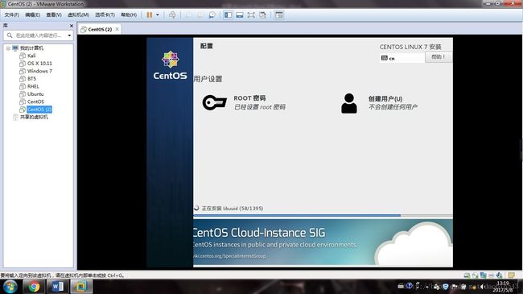Open the 编辑(E) menu

[x=33, y=15]
